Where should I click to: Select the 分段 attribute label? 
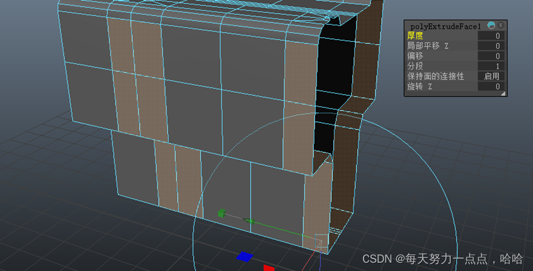415,66
